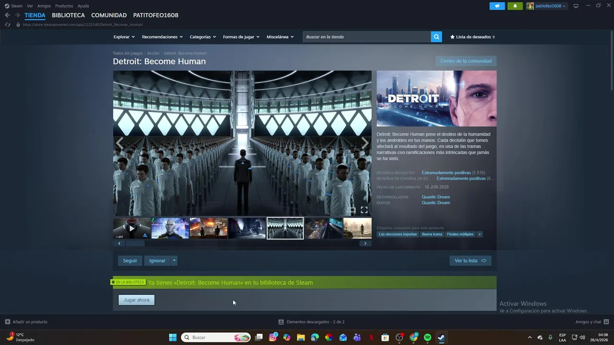Show hidden system tray icons chevron
The width and height of the screenshot is (614, 345).
pos(530,337)
